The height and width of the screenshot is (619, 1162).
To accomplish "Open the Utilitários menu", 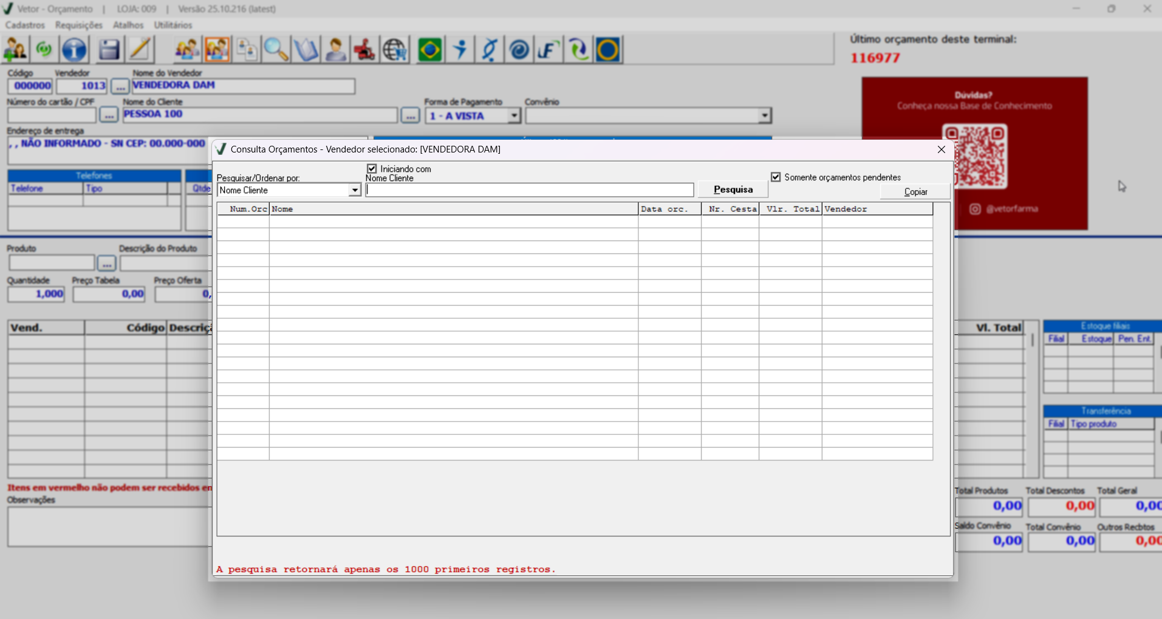I will (173, 25).
